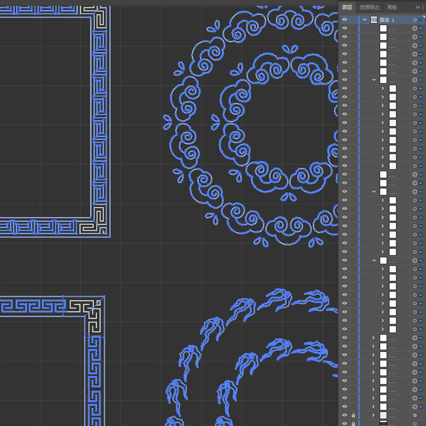Open the 资源导出 tab
The width and height of the screenshot is (426, 426).
369,7
